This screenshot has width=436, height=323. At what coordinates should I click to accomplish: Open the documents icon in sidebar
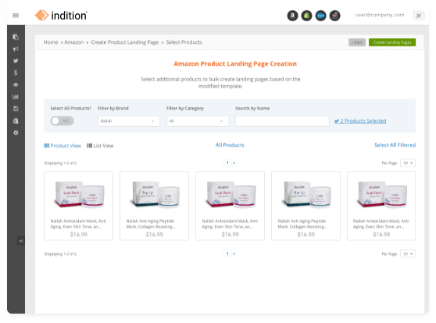[x=16, y=37]
